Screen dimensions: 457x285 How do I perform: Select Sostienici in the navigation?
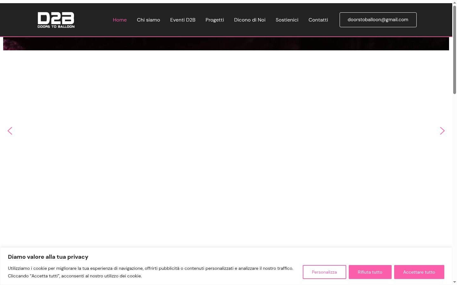(287, 20)
